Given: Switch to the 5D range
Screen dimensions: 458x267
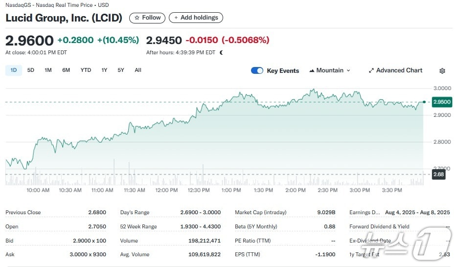Looking at the screenshot, I should [31, 70].
